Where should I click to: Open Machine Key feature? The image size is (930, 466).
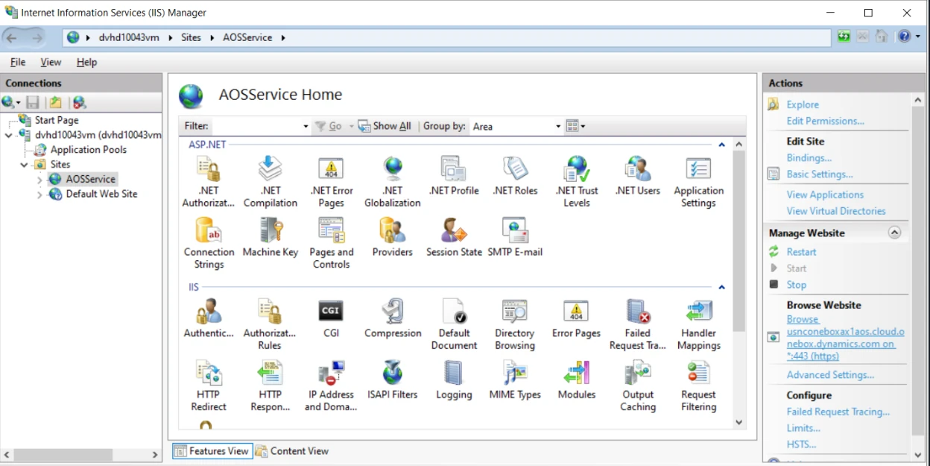[270, 238]
